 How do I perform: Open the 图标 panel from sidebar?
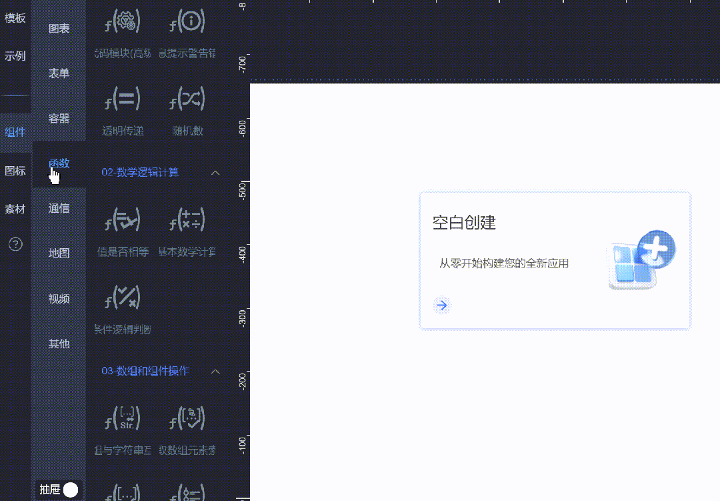pyautogui.click(x=15, y=169)
